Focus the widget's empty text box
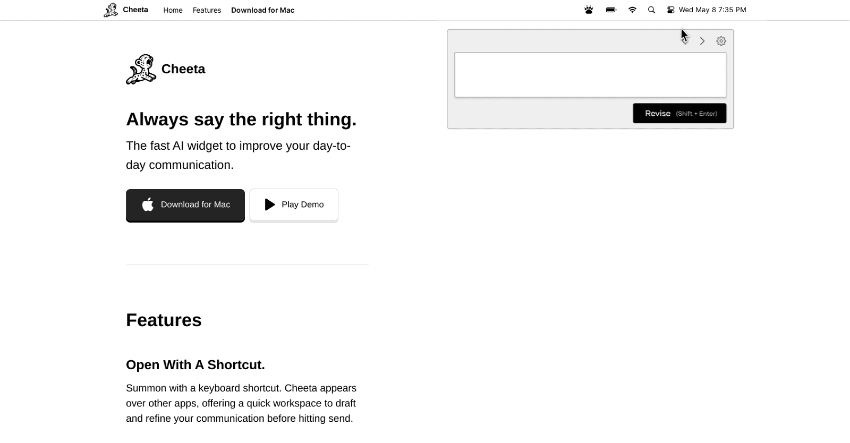The width and height of the screenshot is (850, 443). click(590, 75)
